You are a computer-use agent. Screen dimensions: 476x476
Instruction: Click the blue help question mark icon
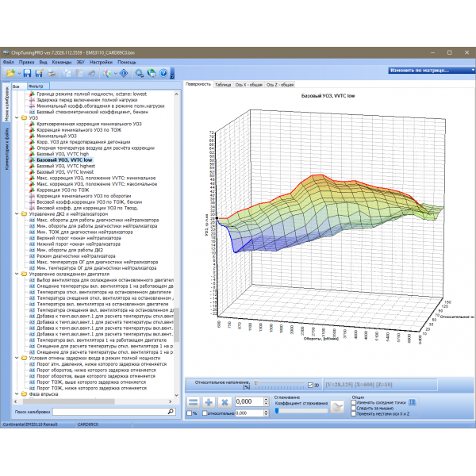click(x=163, y=73)
